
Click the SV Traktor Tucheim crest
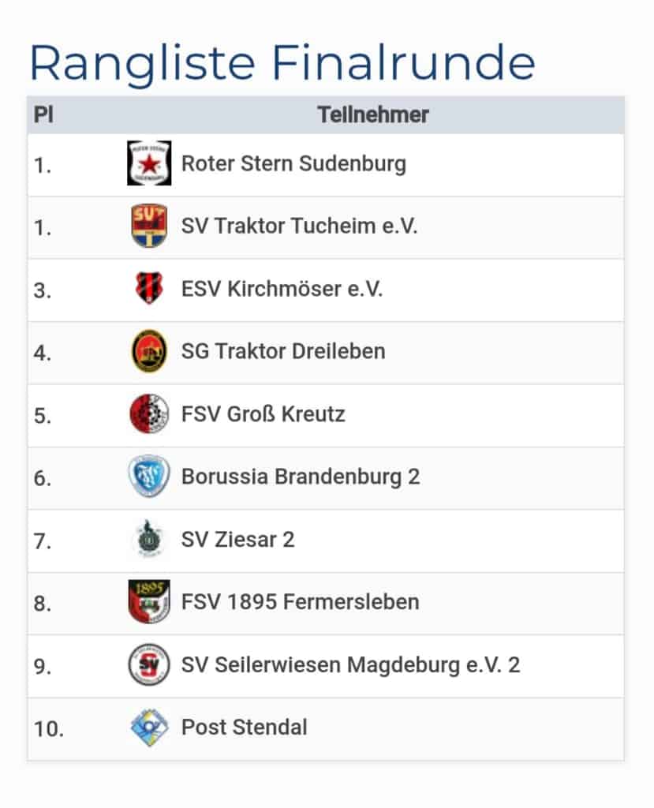(x=149, y=226)
